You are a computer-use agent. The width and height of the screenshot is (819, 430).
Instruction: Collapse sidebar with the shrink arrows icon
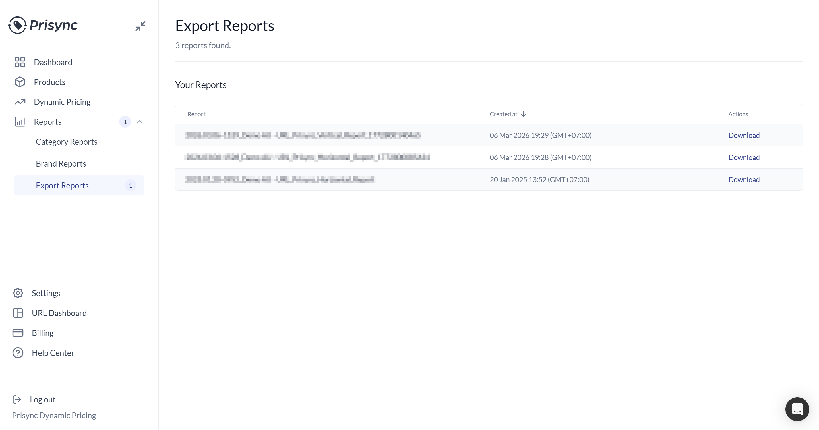140,26
